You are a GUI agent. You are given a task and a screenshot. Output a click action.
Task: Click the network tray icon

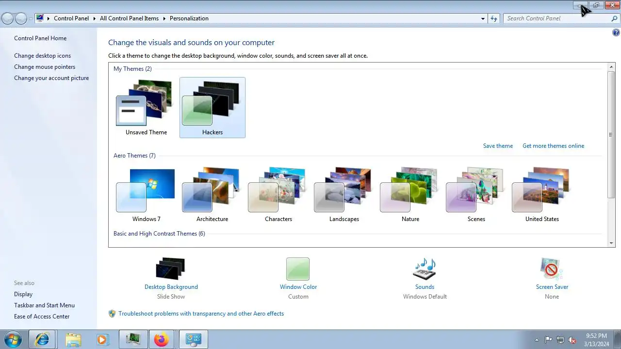pyautogui.click(x=560, y=340)
